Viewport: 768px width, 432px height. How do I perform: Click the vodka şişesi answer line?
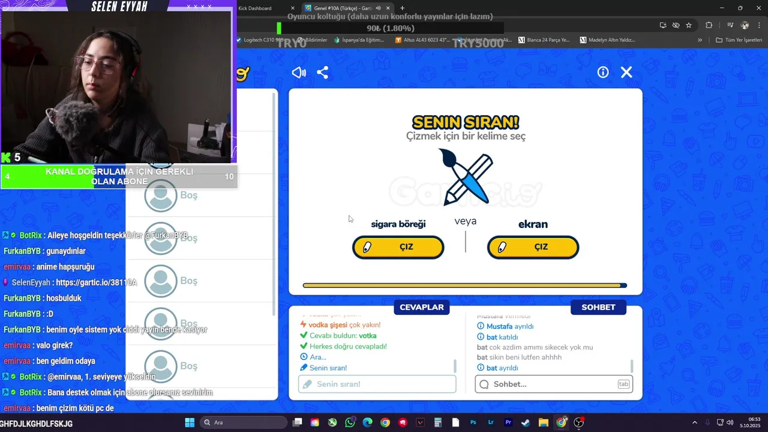click(x=340, y=325)
